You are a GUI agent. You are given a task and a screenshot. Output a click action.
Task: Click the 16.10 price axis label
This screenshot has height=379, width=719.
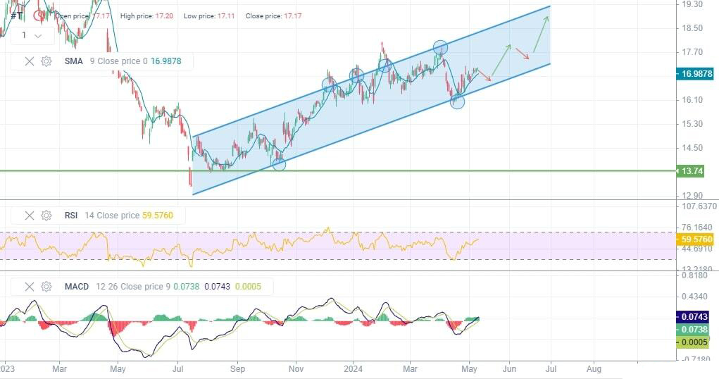pos(692,100)
